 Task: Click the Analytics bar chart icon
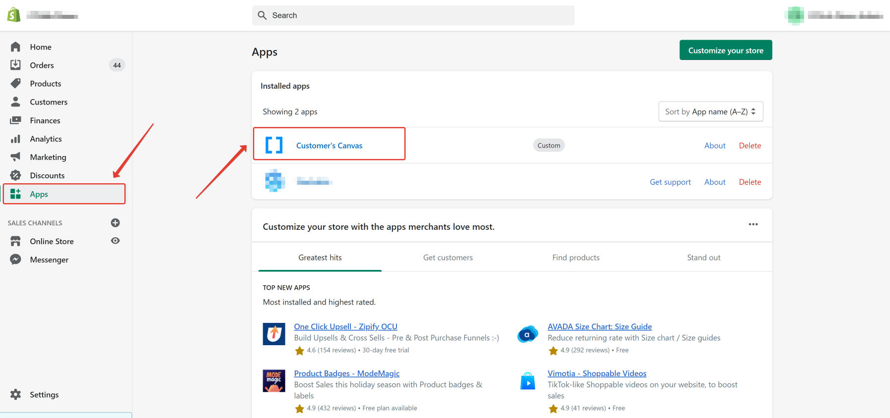coord(15,139)
